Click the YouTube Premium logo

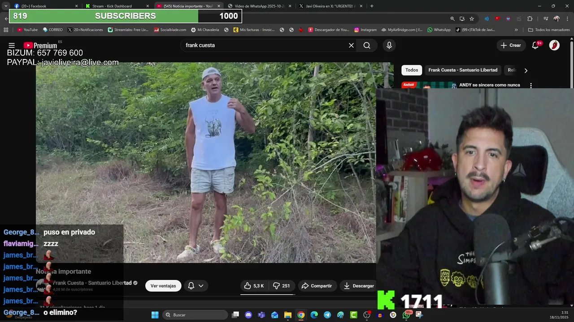40,45
